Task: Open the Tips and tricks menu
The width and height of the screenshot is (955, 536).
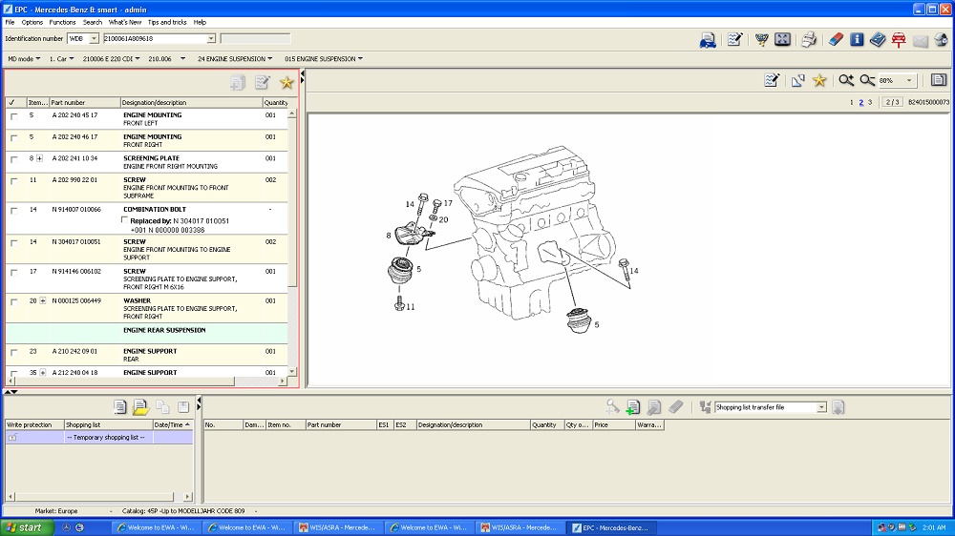Action: (x=167, y=22)
